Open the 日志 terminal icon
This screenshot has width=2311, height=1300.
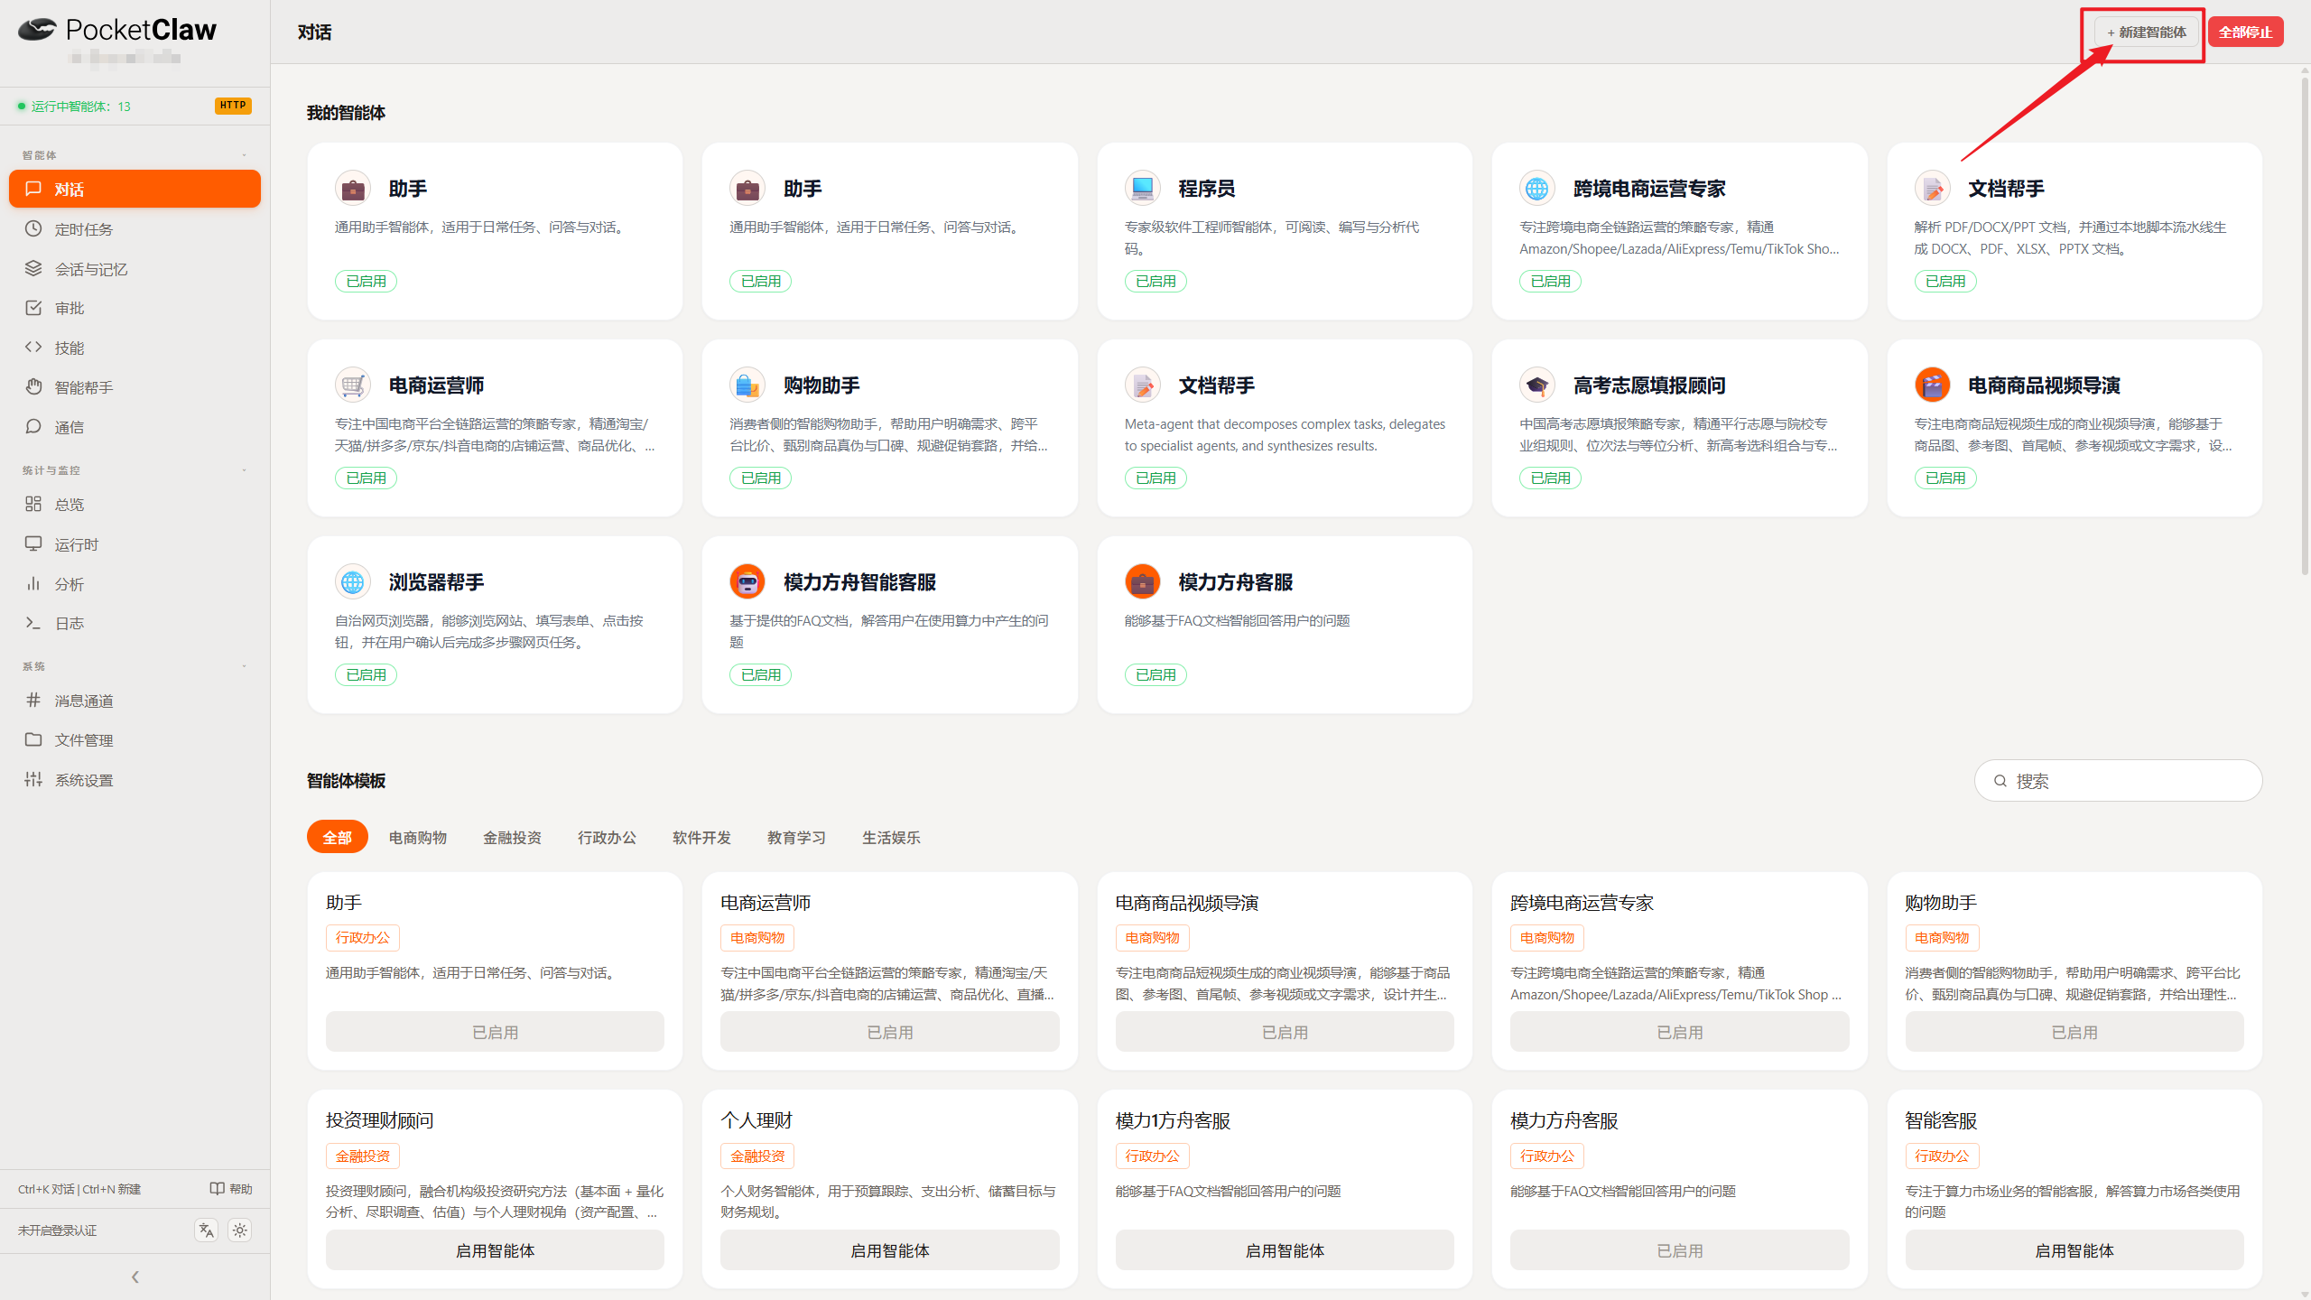click(x=33, y=623)
